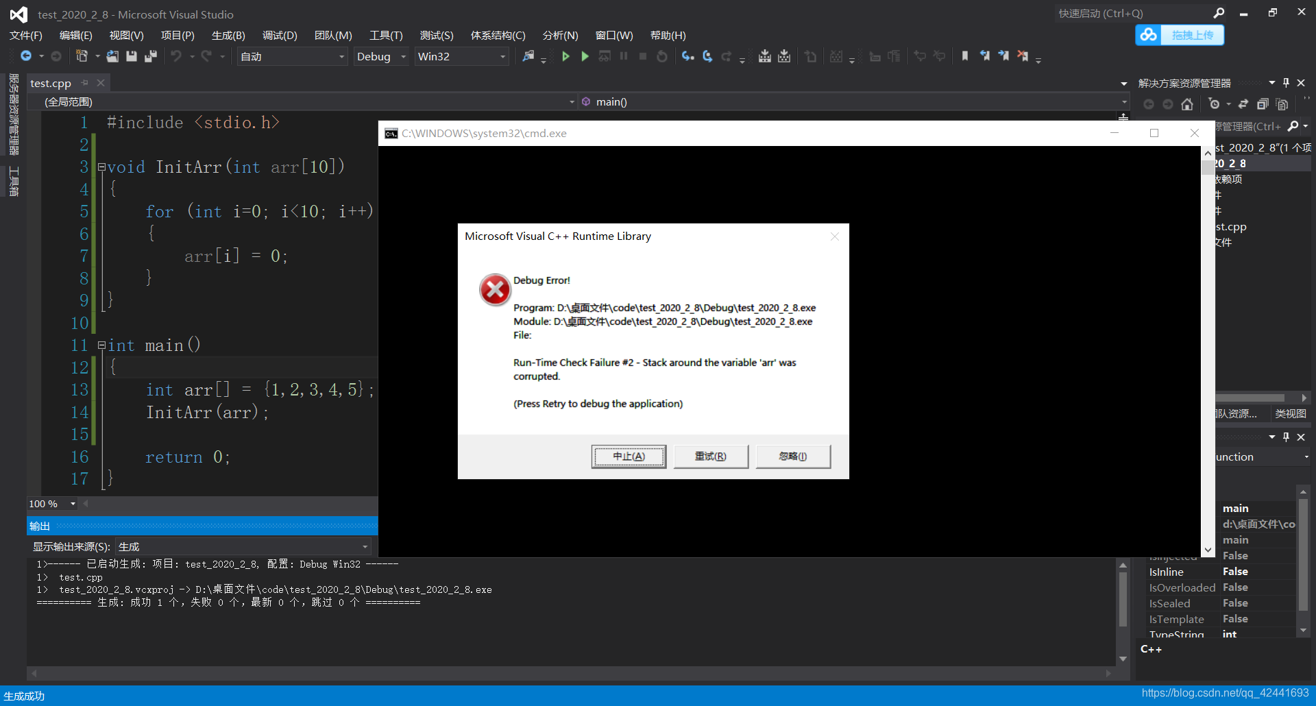The image size is (1316, 706).
Task: Click the IsSealed property row
Action: click(x=1221, y=603)
